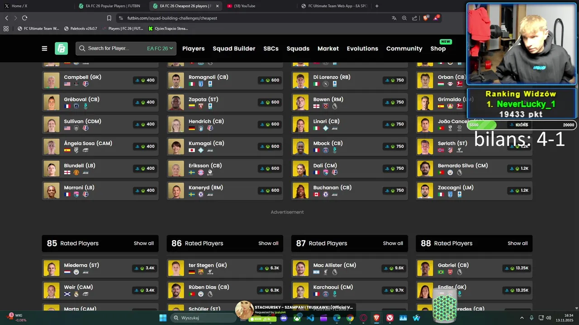The image size is (579, 325).
Task: Select Kumagai (CB) row name
Action: point(206,144)
